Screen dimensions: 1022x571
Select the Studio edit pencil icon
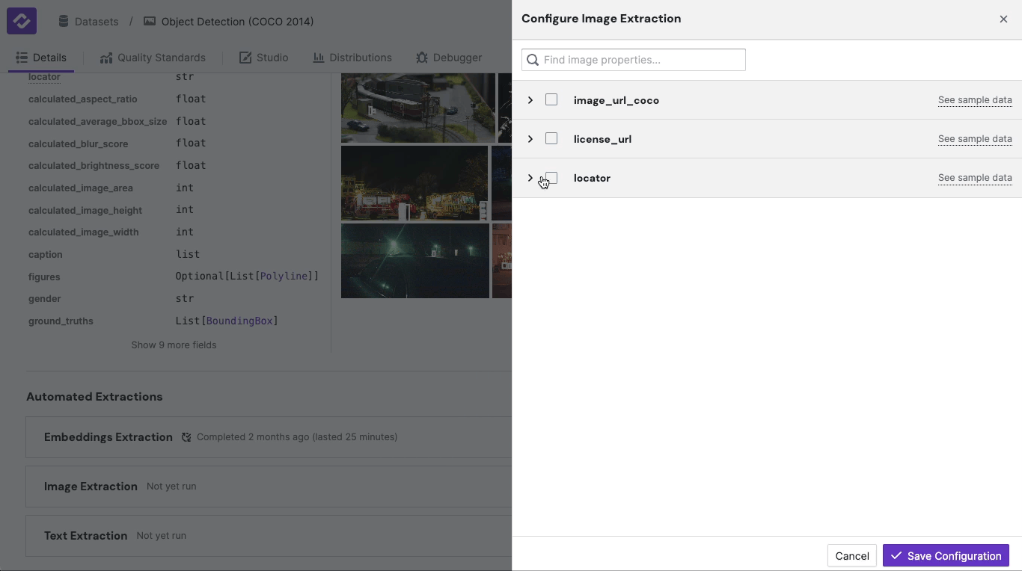[245, 57]
